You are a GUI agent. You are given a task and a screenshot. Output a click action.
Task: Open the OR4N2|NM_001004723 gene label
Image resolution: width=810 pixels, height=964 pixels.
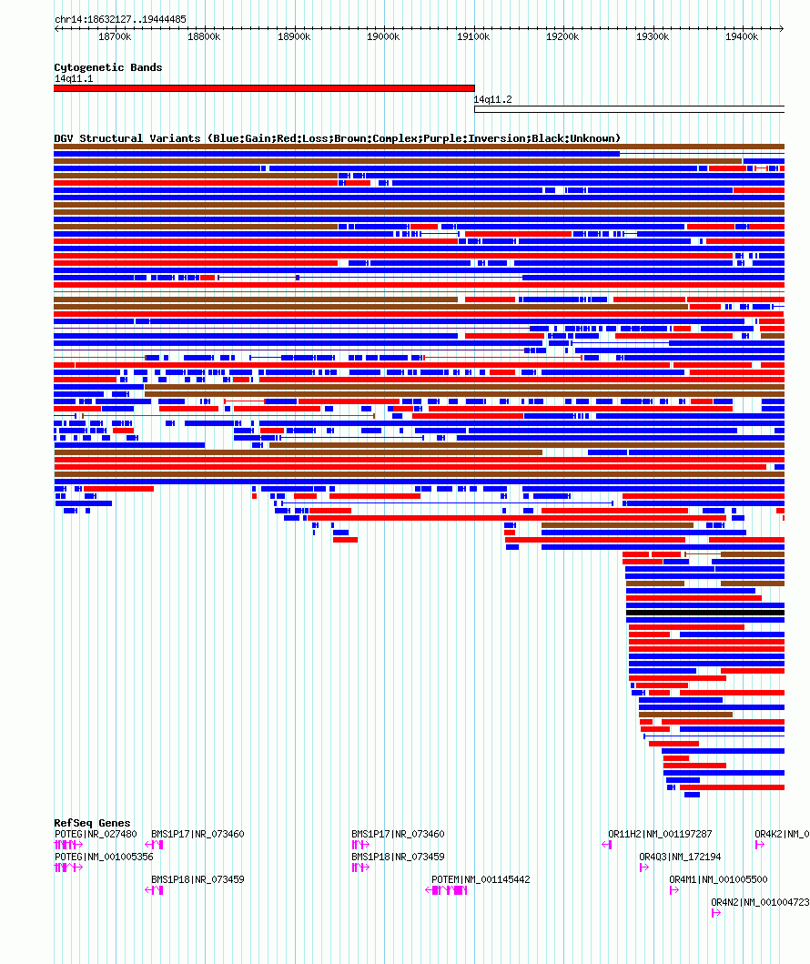(x=760, y=902)
